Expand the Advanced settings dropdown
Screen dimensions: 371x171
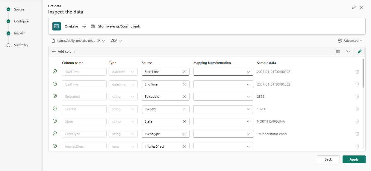(350, 41)
